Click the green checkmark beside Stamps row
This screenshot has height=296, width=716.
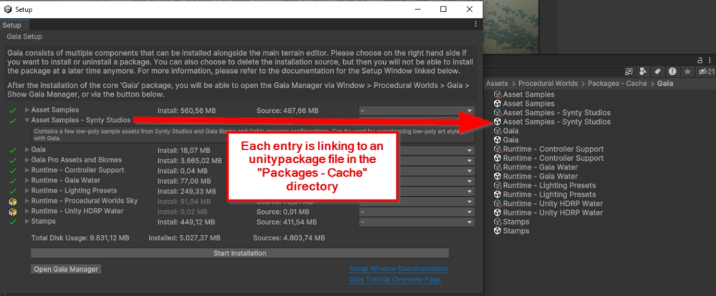point(13,222)
